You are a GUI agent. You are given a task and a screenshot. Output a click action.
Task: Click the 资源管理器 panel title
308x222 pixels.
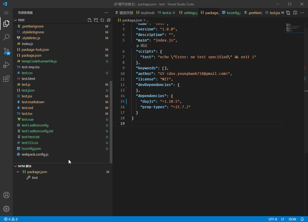25,13
